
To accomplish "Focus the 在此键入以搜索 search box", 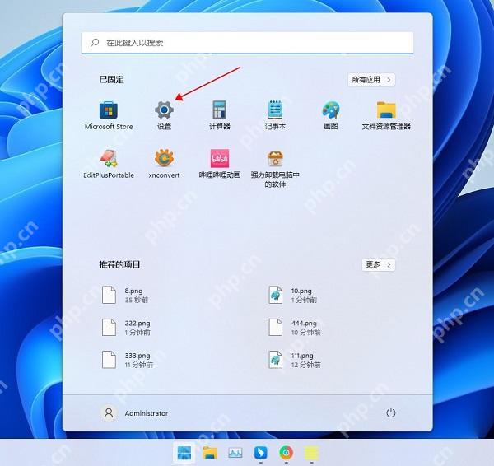I will click(247, 43).
